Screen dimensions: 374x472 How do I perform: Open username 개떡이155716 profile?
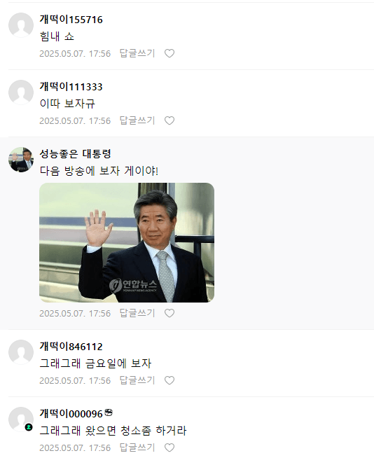coord(71,20)
